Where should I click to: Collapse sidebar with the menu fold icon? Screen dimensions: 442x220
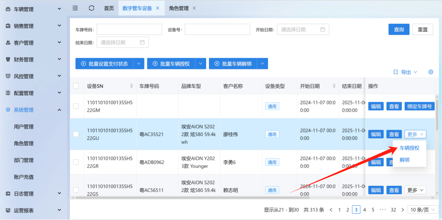click(x=75, y=8)
